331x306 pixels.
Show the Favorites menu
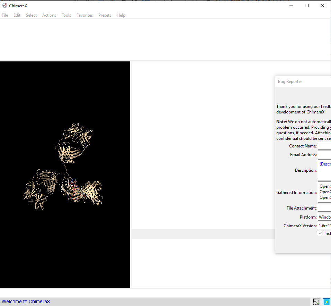84,15
